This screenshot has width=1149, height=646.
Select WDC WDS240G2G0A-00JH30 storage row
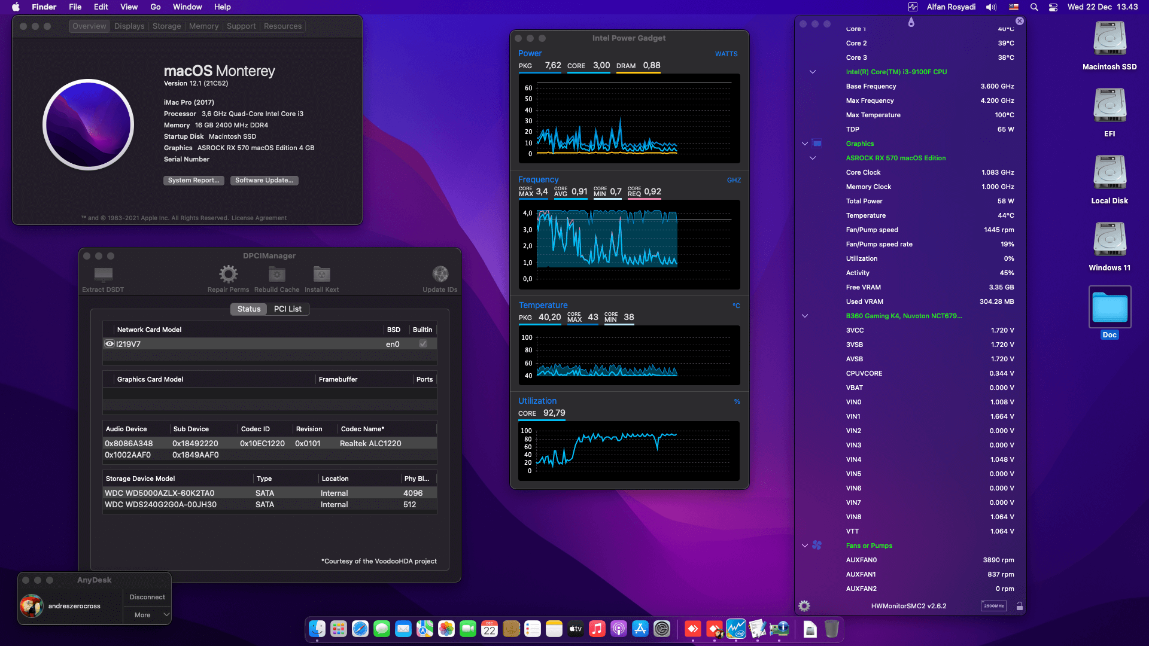pyautogui.click(x=270, y=505)
